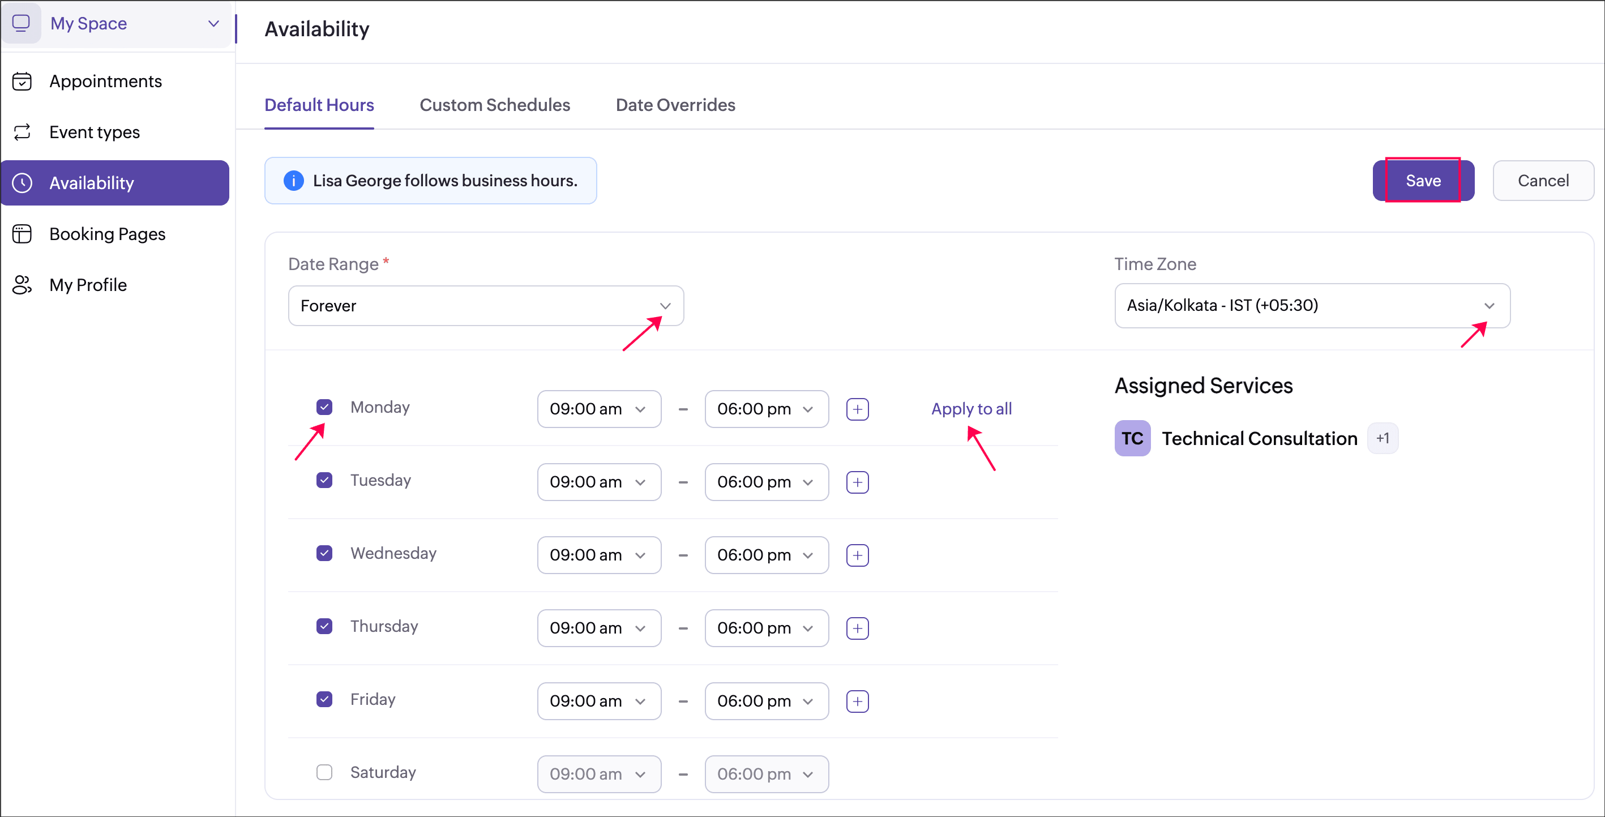Click the My Profile person icon
The image size is (1605, 817).
point(22,285)
